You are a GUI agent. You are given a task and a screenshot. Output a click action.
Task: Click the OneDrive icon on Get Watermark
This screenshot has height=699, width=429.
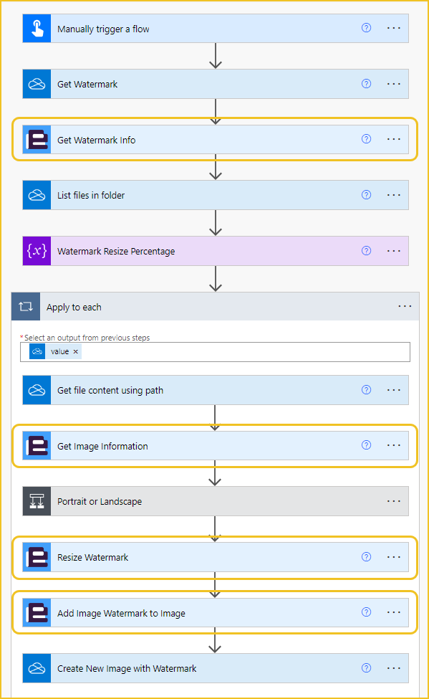[x=37, y=84]
